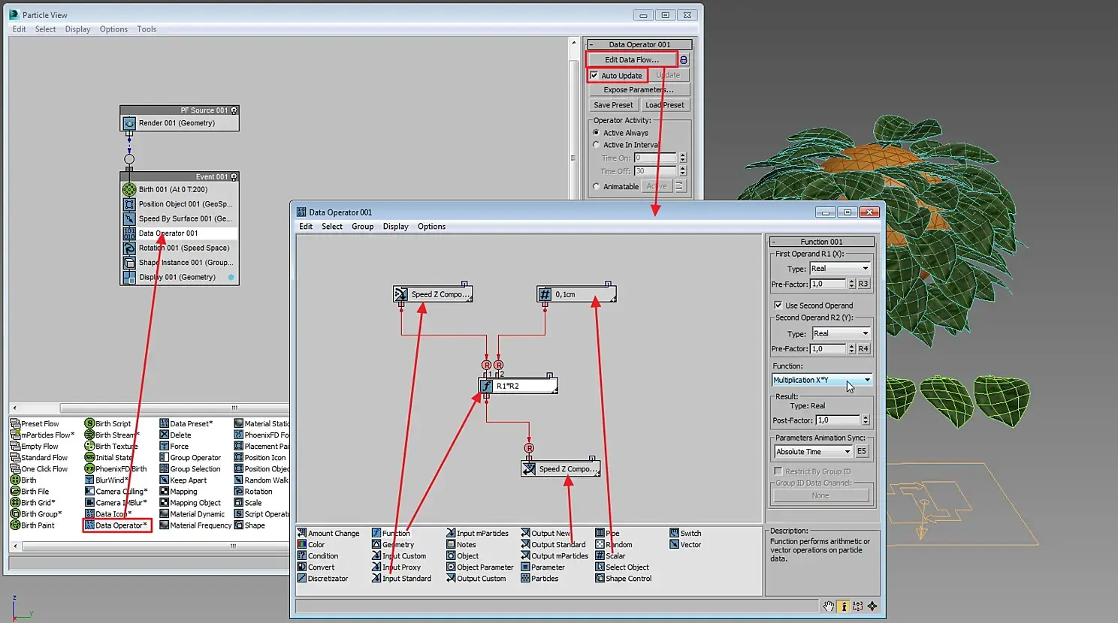Select the Shape Control suboperator icon
The height and width of the screenshot is (623, 1118).
coord(600,578)
